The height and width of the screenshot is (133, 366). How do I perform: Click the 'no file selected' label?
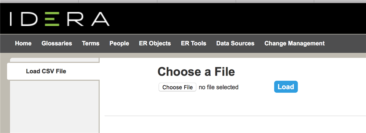218,87
